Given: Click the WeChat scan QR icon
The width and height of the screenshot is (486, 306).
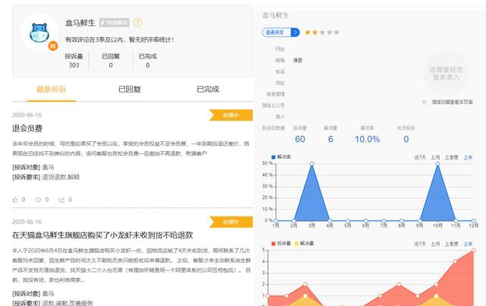Looking at the screenshot, I should 424,102.
